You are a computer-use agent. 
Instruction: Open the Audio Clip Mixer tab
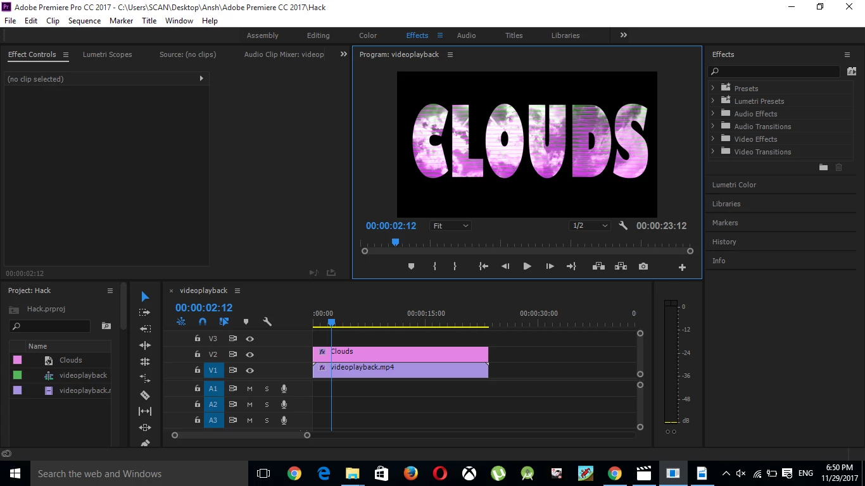[284, 54]
